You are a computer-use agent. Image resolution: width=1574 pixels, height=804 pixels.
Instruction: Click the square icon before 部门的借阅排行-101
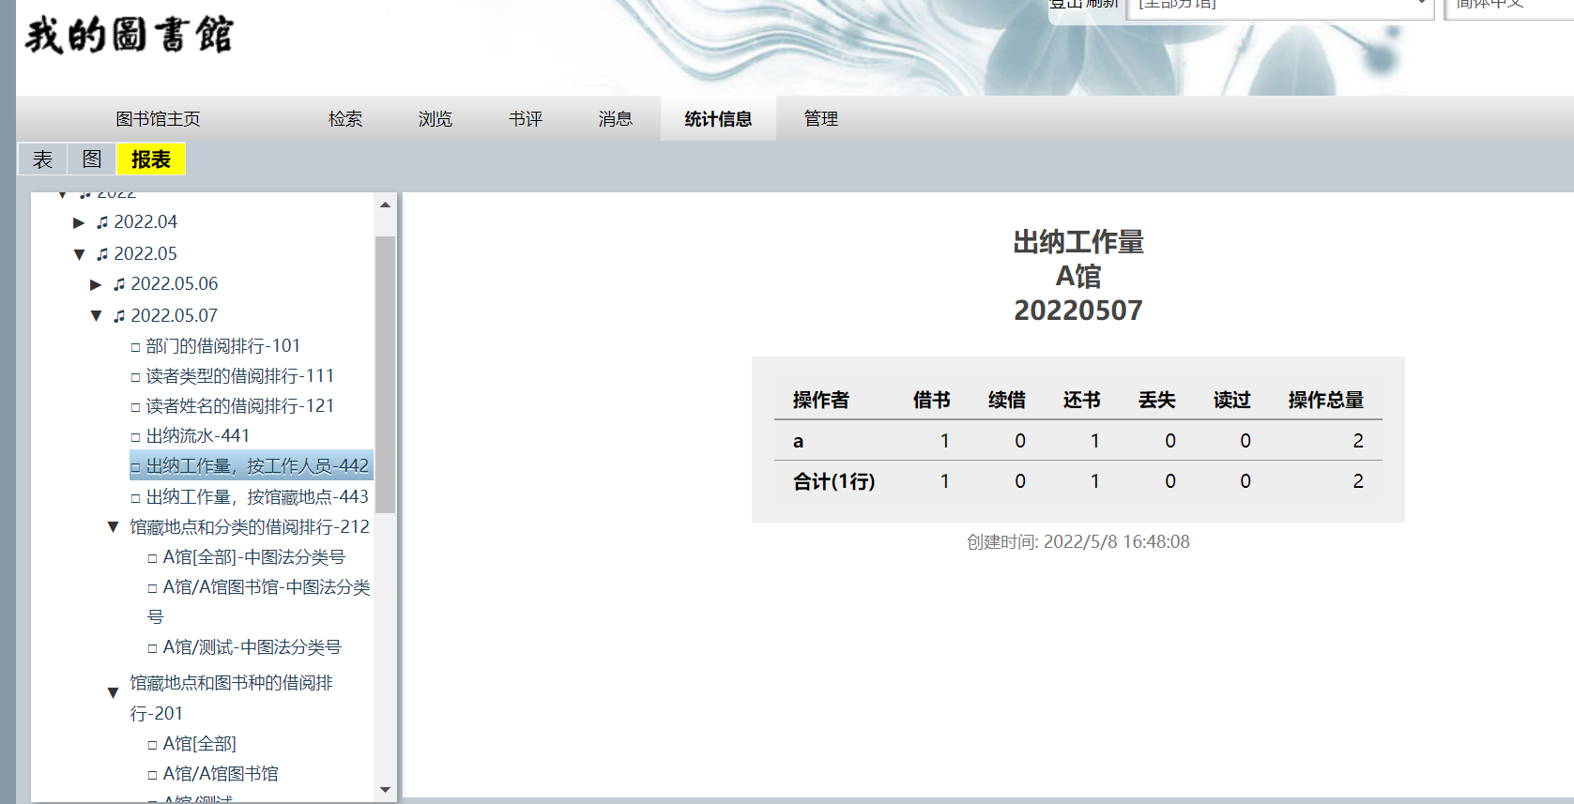[135, 347]
